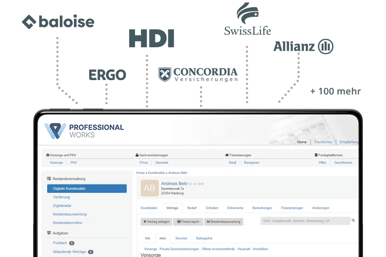Click the Home breadcrumb link

click(x=140, y=173)
